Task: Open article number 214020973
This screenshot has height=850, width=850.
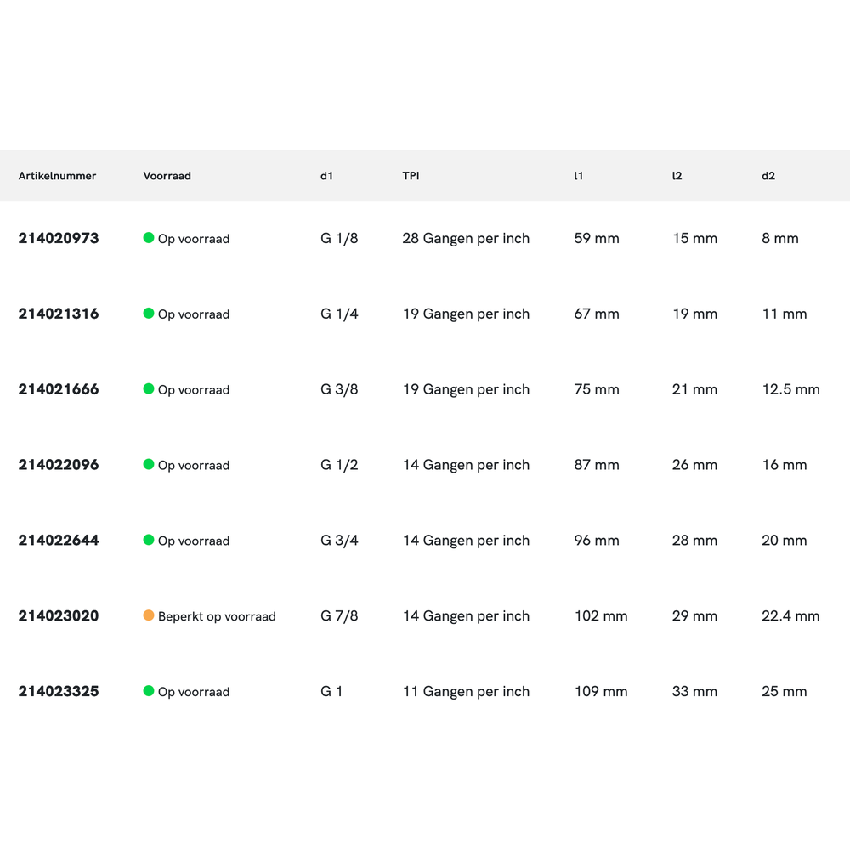Action: click(x=59, y=239)
